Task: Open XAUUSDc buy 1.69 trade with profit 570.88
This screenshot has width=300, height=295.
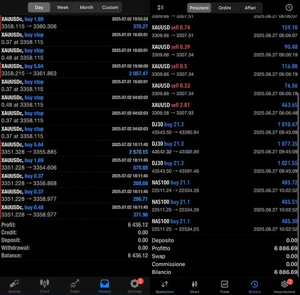Action: 74,164
